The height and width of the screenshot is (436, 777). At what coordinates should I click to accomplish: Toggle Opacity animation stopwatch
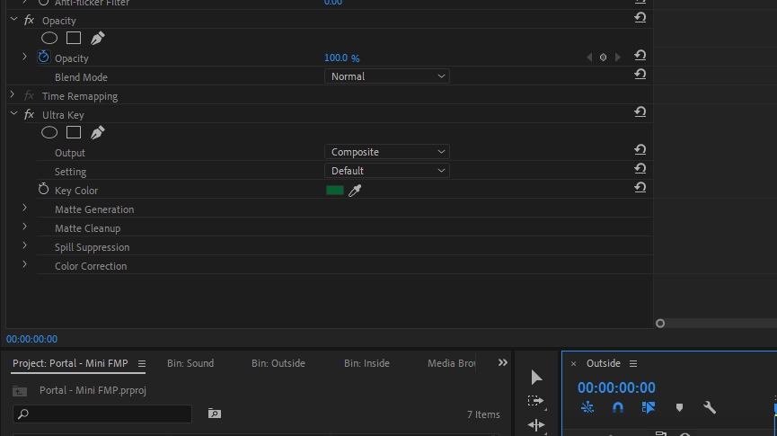point(44,57)
